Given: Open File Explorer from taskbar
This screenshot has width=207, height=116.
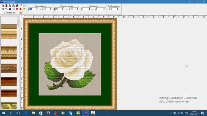Looking at the screenshot, I should 33,113.
